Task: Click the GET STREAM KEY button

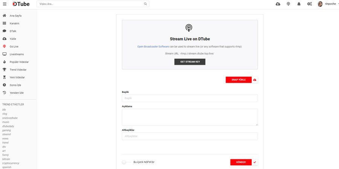Action: point(190,62)
